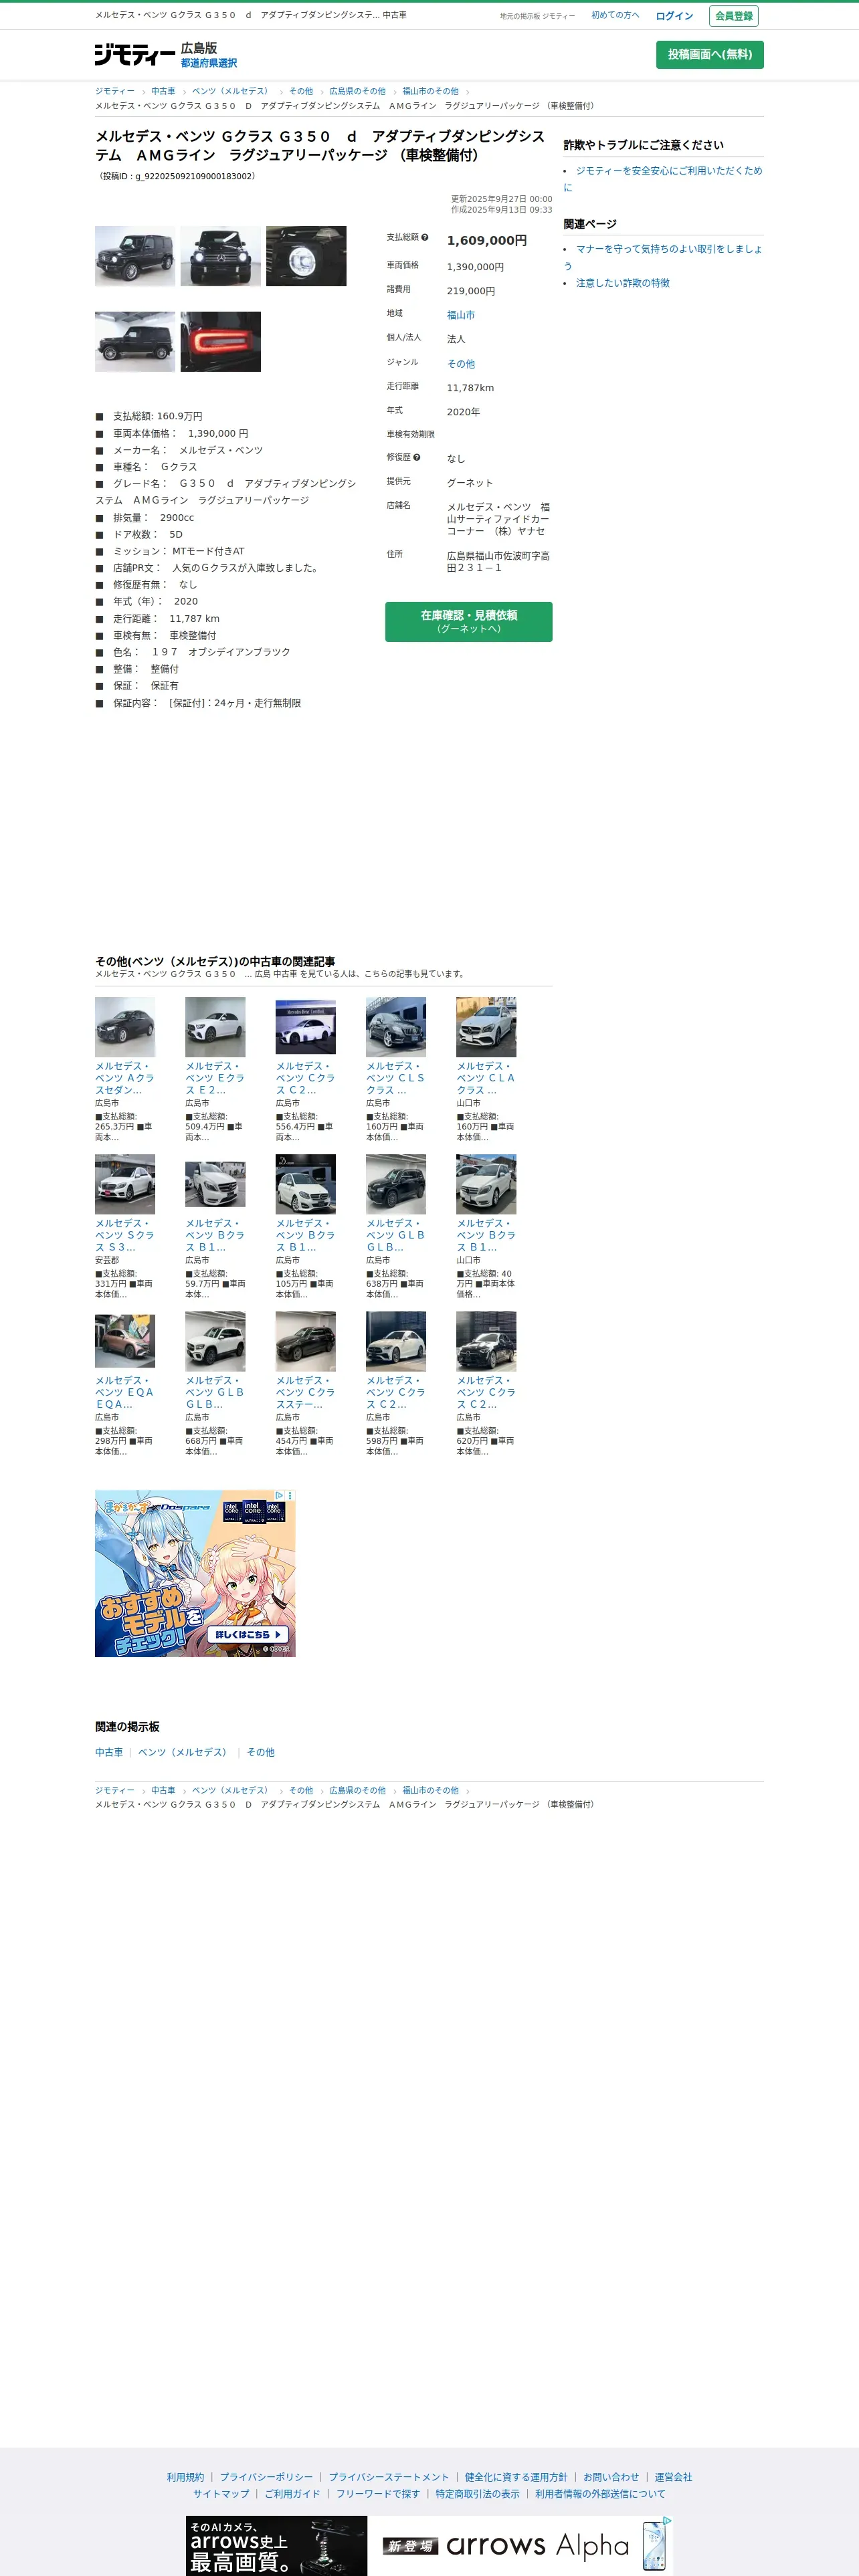This screenshot has height=2576, width=859.
Task: Open footer 健全化に資する運用方針 link
Action: click(516, 2477)
